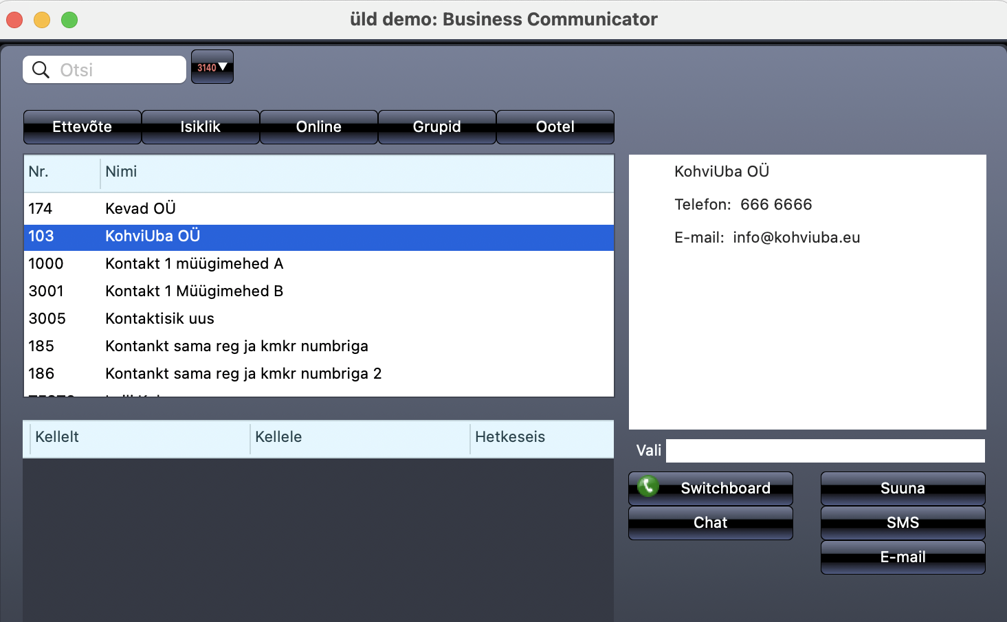The image size is (1007, 622).
Task: Select the Grupid tab
Action: coord(437,127)
